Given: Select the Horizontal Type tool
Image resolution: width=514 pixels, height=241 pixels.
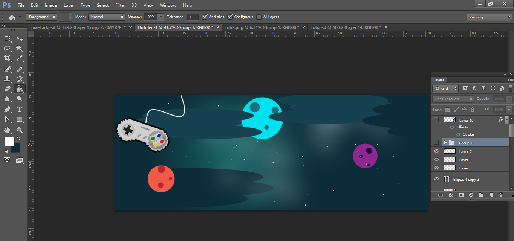Looking at the screenshot, I should coord(20,110).
